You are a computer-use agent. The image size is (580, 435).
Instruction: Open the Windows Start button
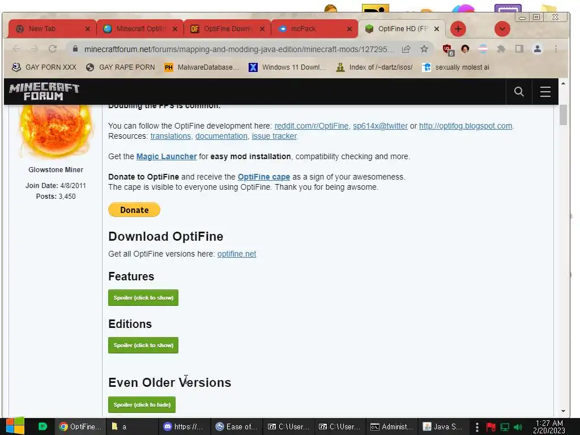pos(15,427)
